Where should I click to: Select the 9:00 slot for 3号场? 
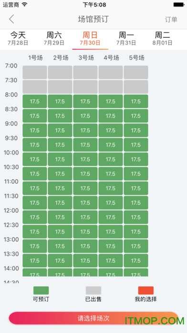pos(85,130)
